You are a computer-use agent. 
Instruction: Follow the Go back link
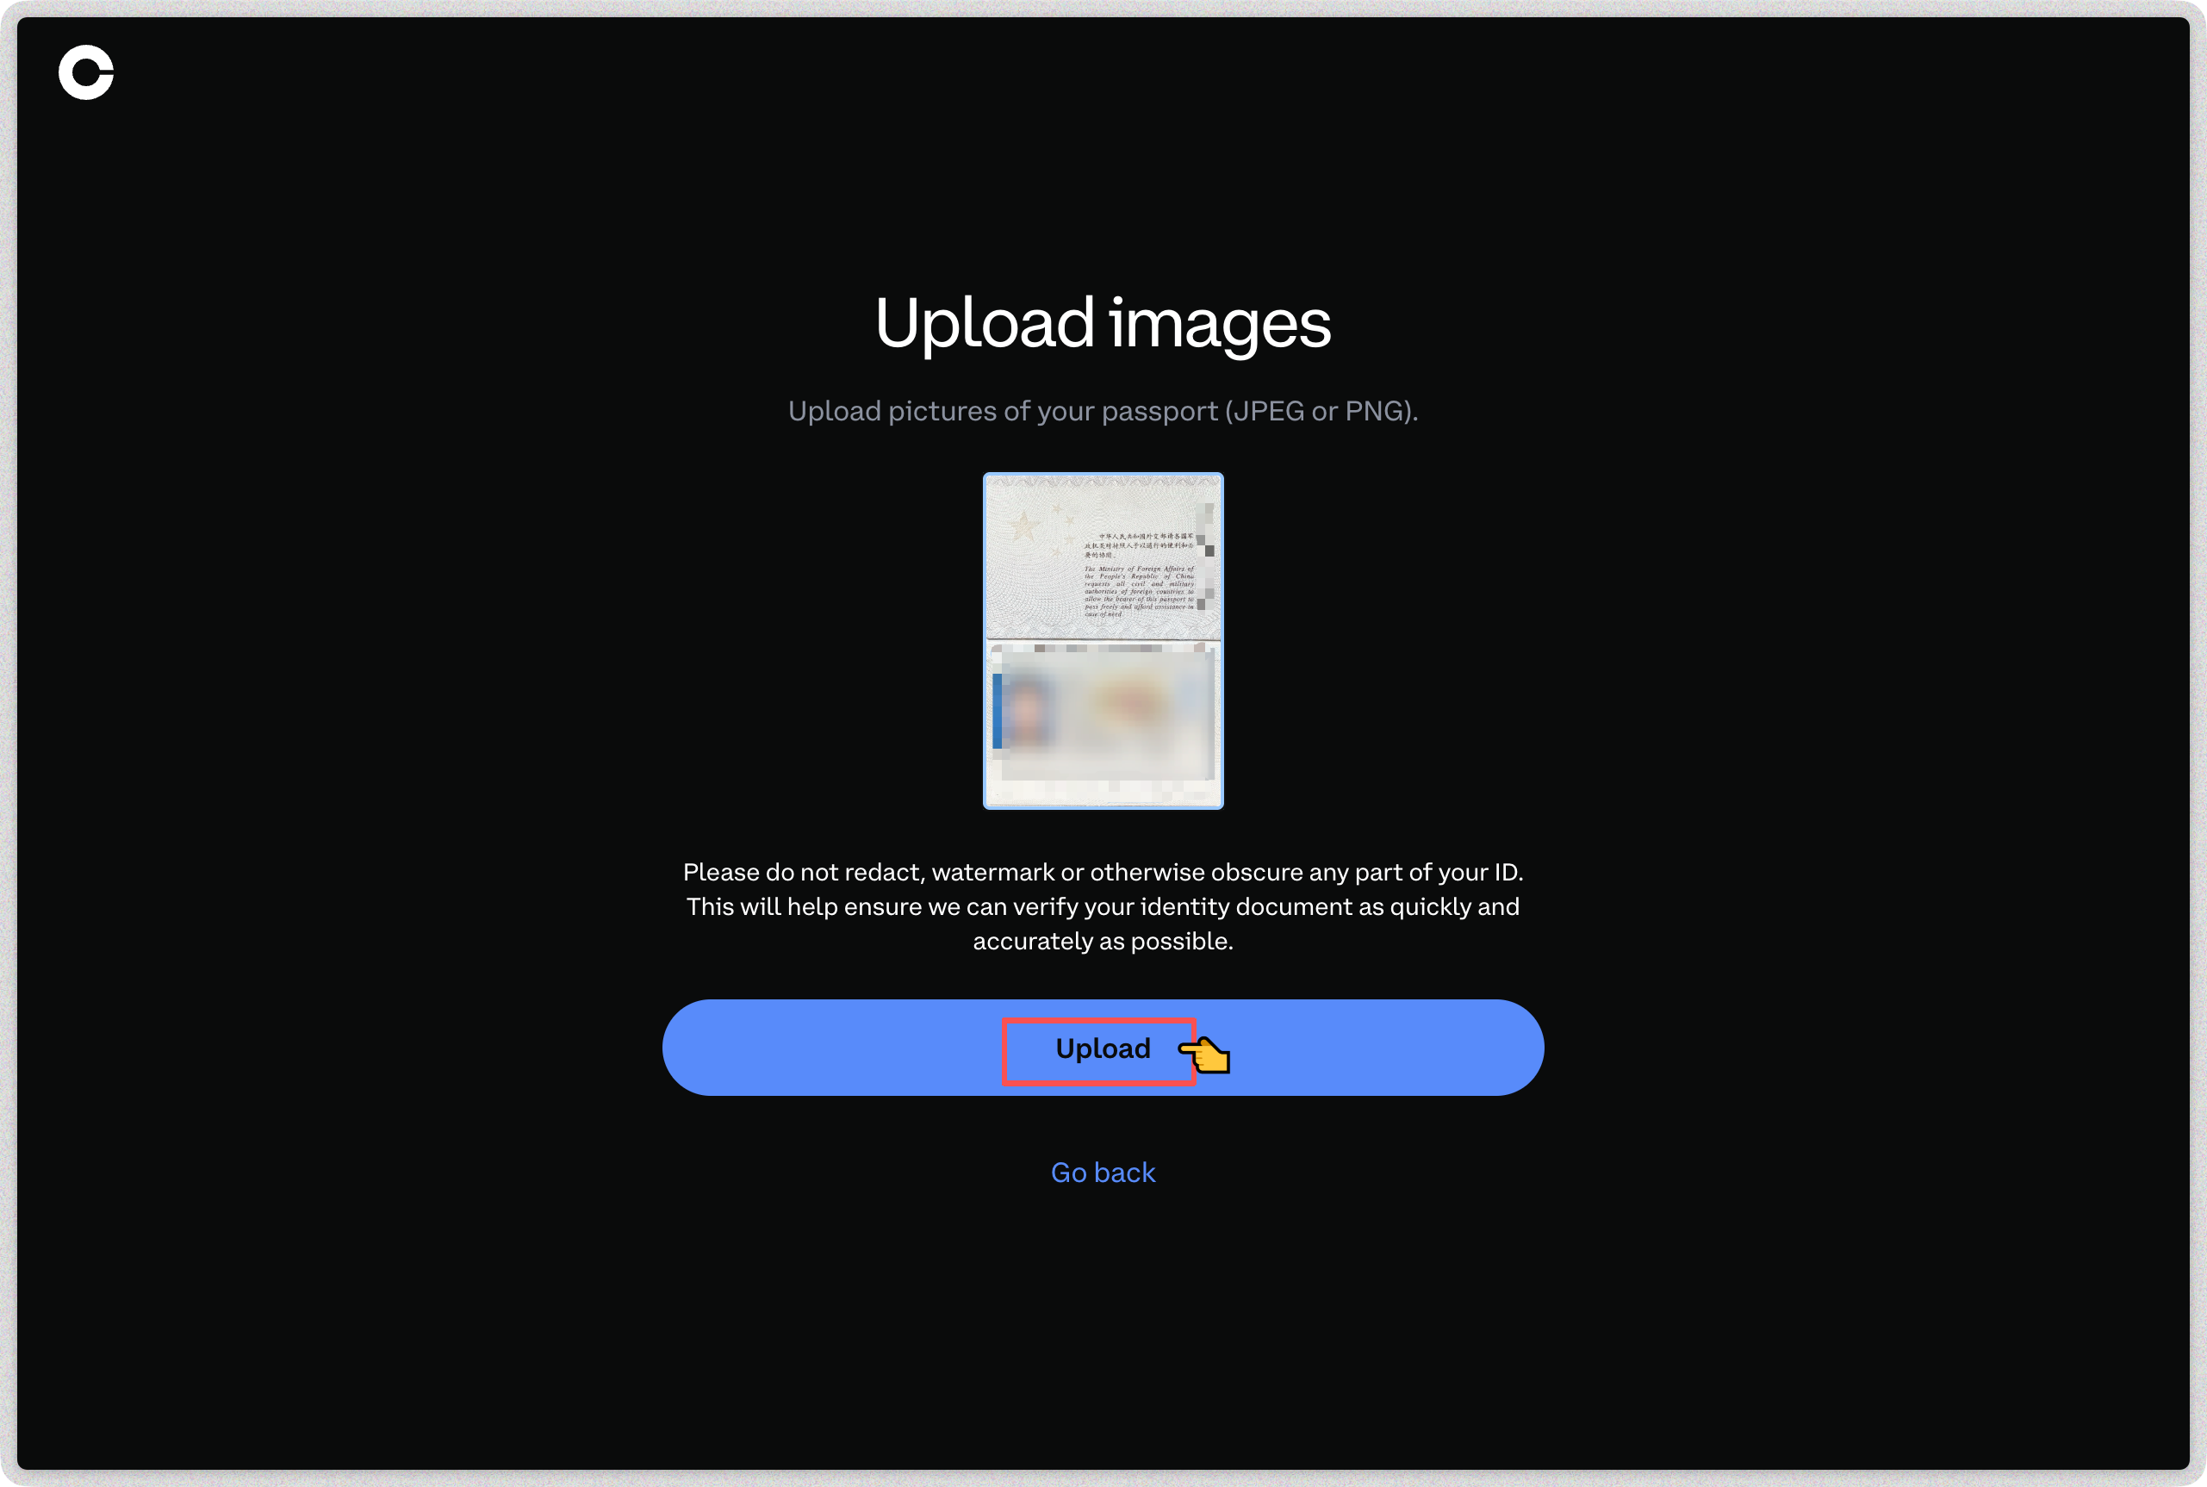[x=1103, y=1173]
